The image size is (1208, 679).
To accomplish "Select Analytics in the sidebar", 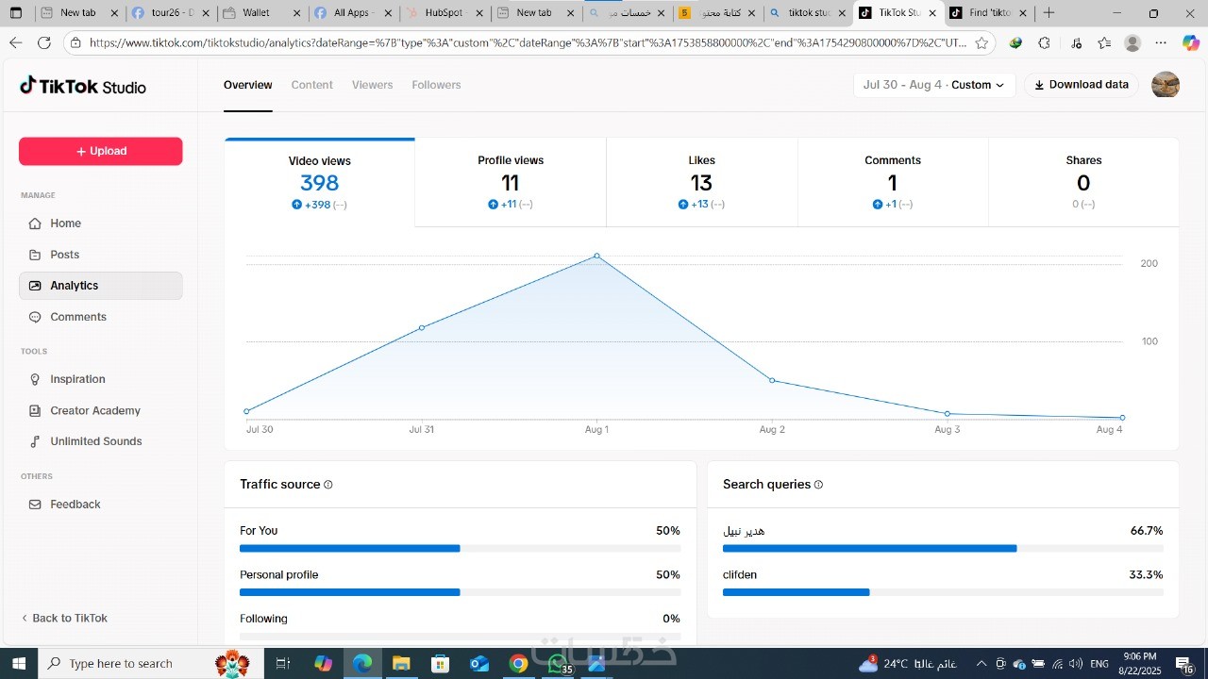I will [x=100, y=286].
